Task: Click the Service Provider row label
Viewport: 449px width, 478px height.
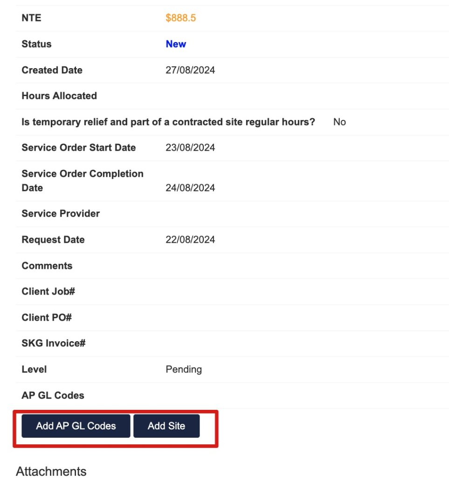Action: pyautogui.click(x=61, y=214)
